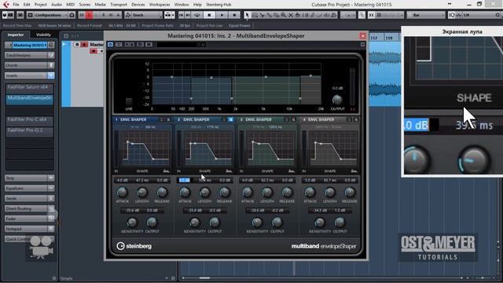Screen dimensions: 503x283
Task: Switch to the Visibility tab
Action: [43, 35]
